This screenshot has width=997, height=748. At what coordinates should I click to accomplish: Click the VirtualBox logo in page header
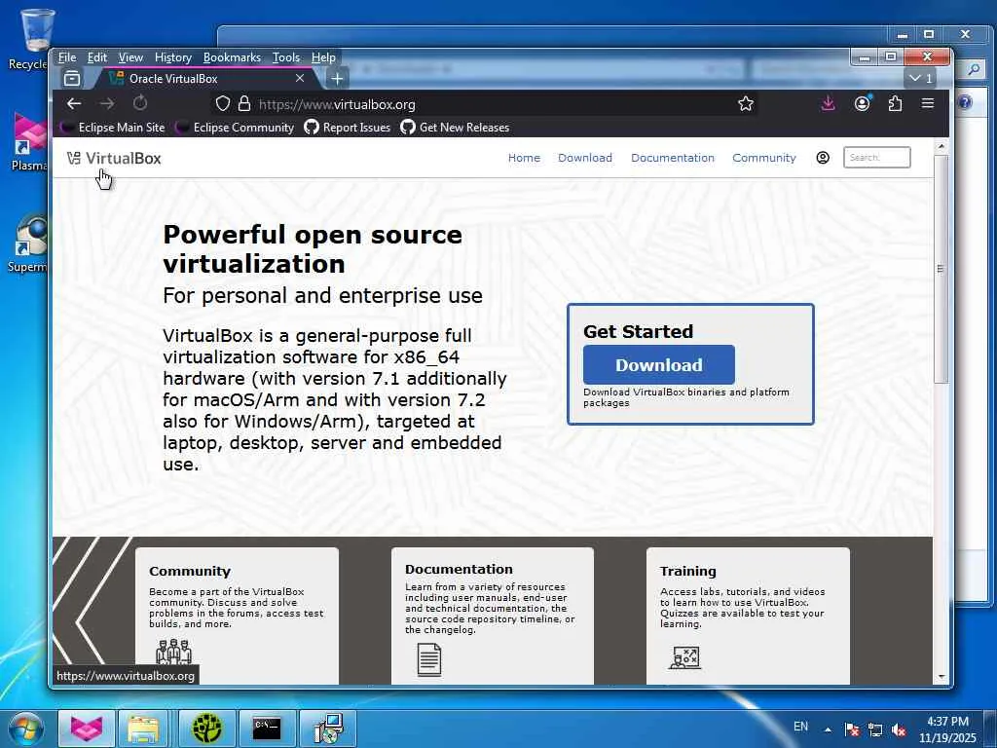coord(115,158)
